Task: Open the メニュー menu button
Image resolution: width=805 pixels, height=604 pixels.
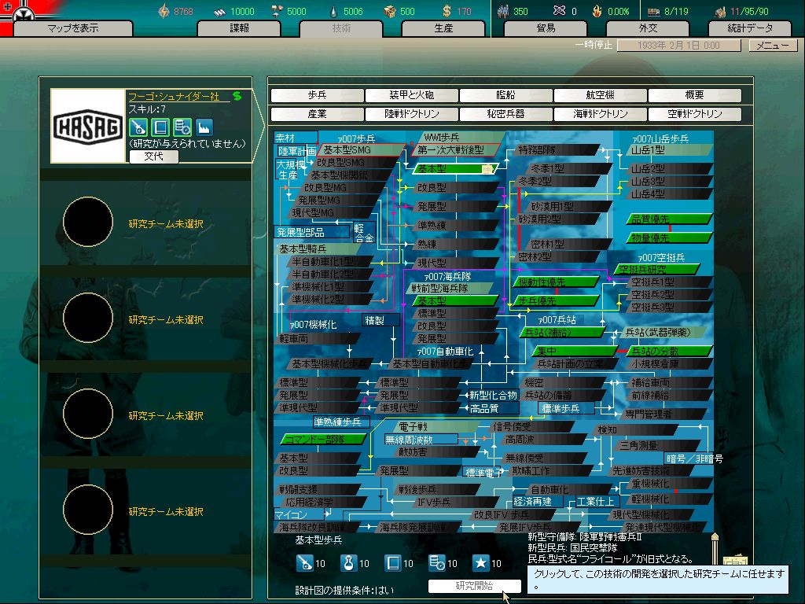Action: point(772,46)
